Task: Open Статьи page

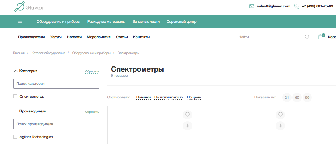Action: coord(122,37)
